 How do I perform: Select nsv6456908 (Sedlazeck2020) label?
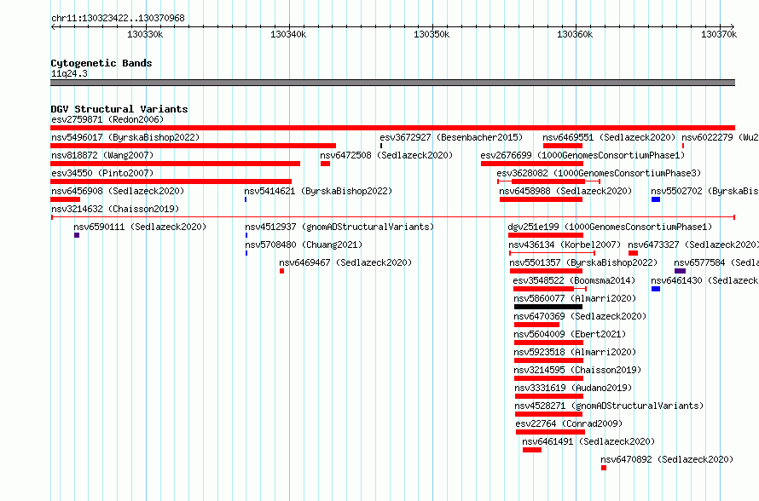(x=118, y=191)
